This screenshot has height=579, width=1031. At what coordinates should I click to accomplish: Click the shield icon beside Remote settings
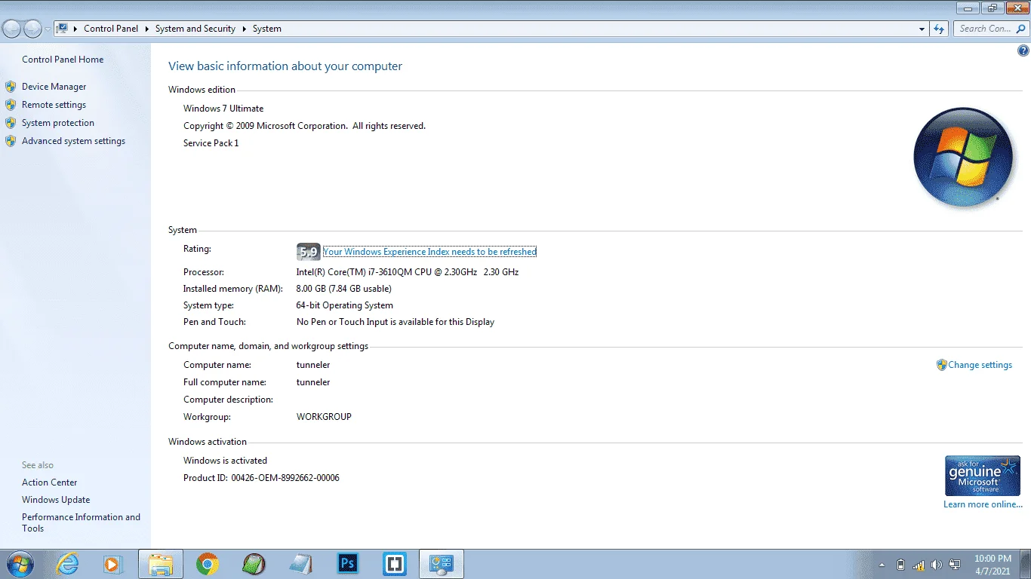click(x=11, y=105)
